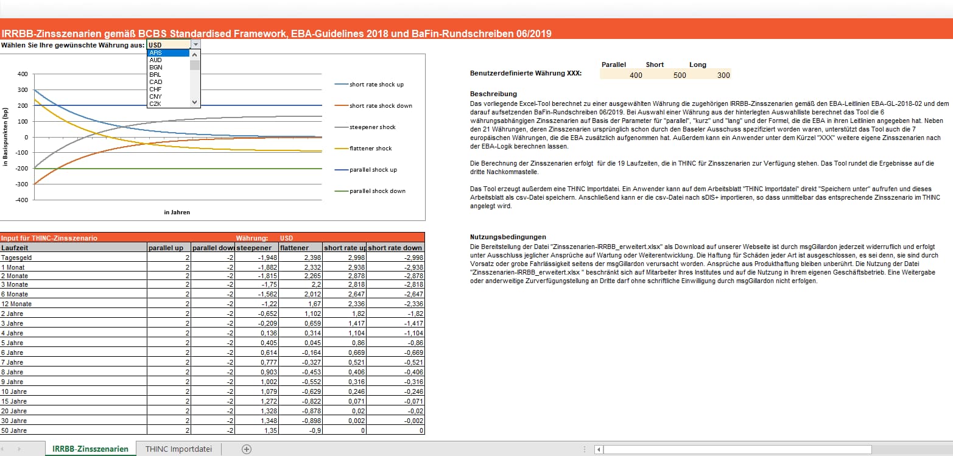Click the '50 Jahre' row label
The height and width of the screenshot is (456, 953).
[x=74, y=431]
